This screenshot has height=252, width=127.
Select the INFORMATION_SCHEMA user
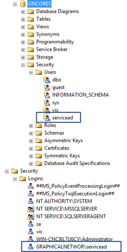(x=81, y=95)
